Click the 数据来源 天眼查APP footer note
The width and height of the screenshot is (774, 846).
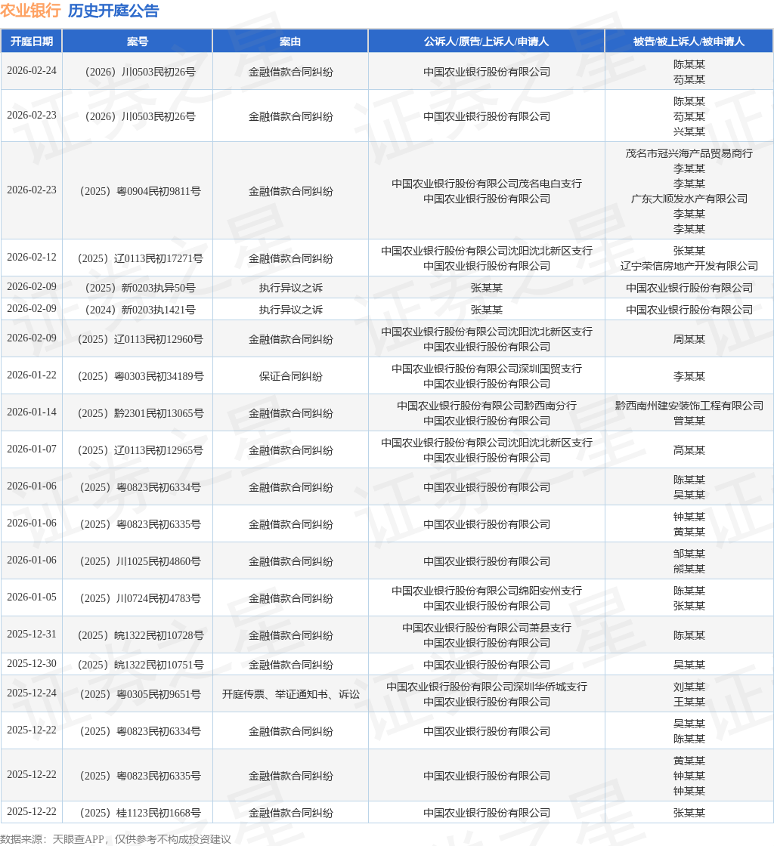pos(116,839)
